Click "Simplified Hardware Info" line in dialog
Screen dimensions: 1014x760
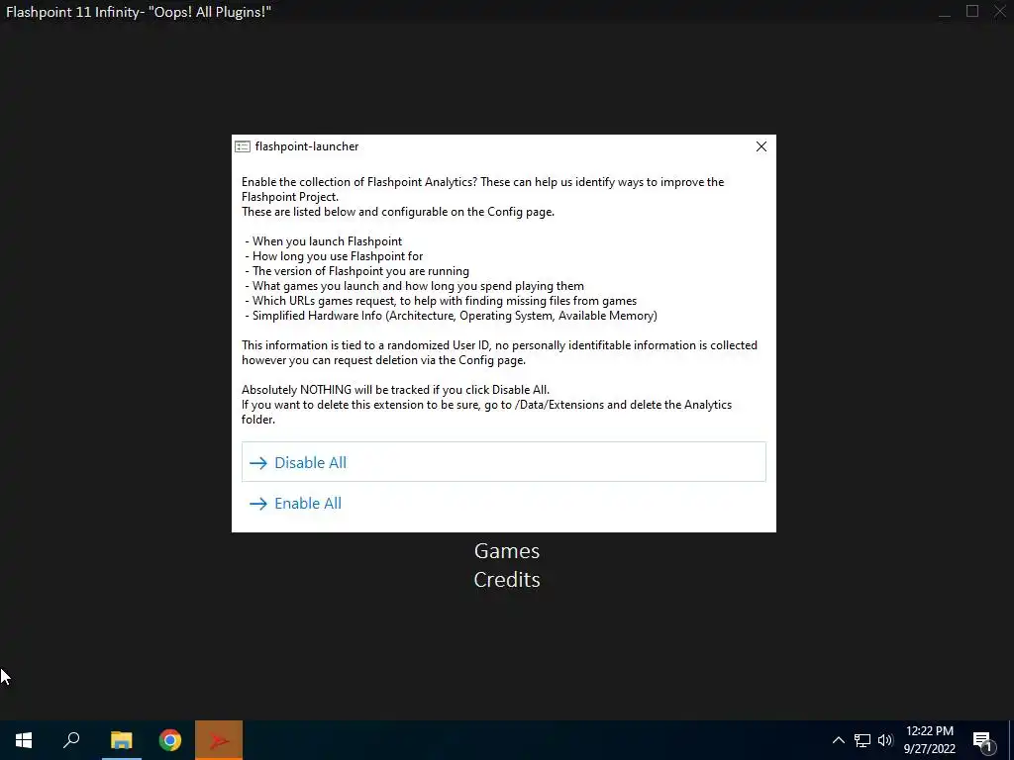pyautogui.click(x=452, y=316)
